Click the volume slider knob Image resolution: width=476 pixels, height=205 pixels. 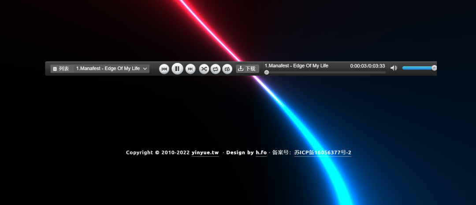coord(434,68)
